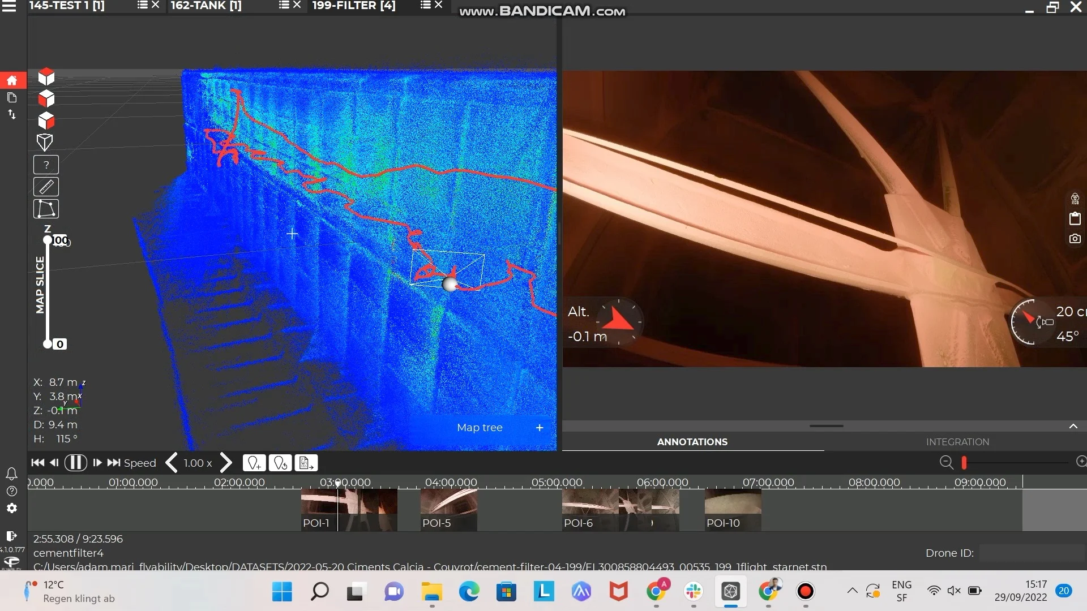Screen dimensions: 1087x611
Task: Capture a snapshot with the camera icon
Action: (x=1075, y=239)
